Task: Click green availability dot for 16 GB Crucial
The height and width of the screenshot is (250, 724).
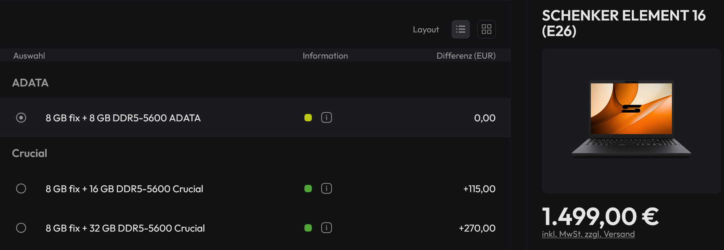Action: [308, 189]
